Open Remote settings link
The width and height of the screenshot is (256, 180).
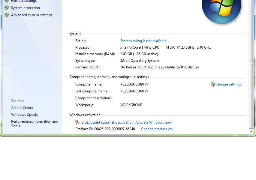(x=24, y=1)
